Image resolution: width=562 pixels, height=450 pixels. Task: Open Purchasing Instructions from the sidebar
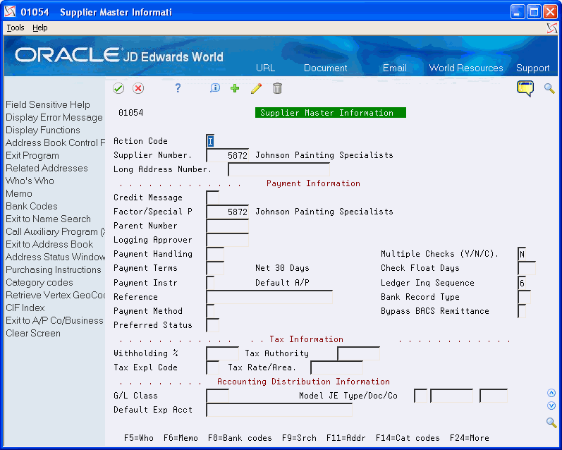click(54, 269)
